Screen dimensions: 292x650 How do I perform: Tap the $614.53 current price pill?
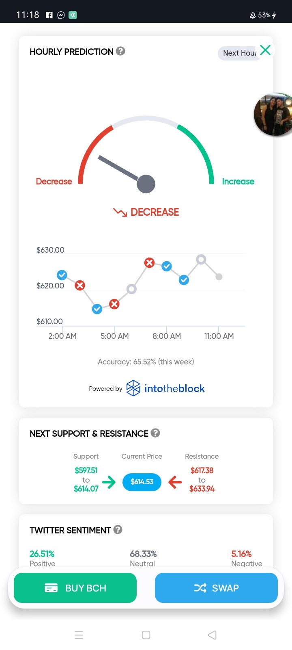click(142, 482)
